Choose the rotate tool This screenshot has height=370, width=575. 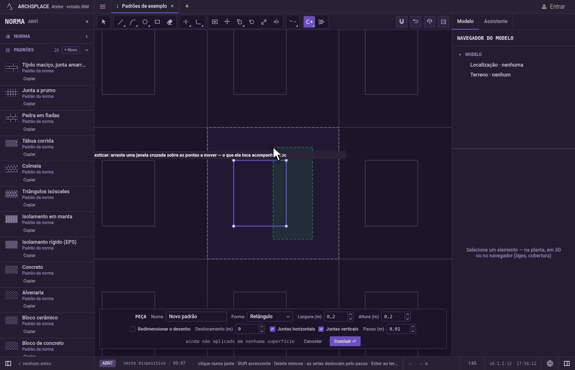[252, 22]
